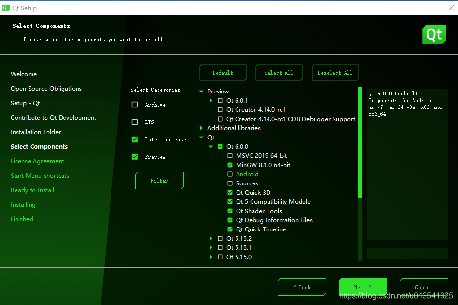Uncheck Qt 5 Compatibility Module checkbox
The width and height of the screenshot is (458, 305).
point(230,202)
